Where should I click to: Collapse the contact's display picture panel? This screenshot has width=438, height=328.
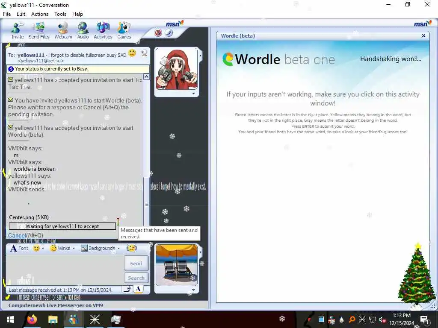(201, 56)
